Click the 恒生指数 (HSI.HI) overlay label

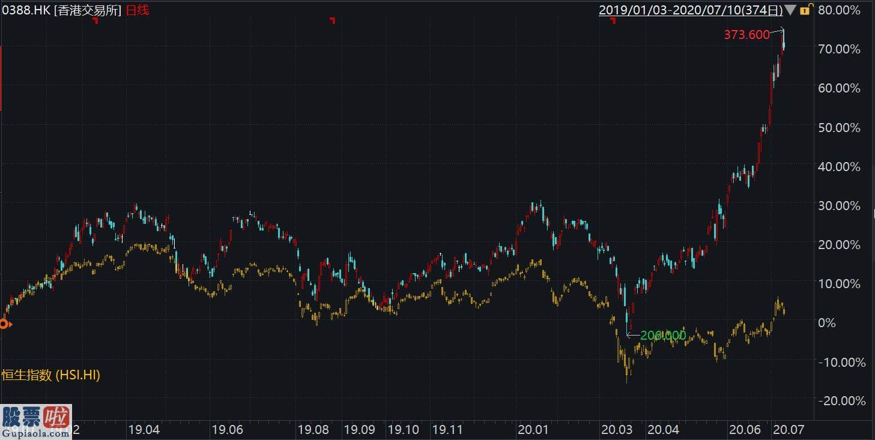50,375
